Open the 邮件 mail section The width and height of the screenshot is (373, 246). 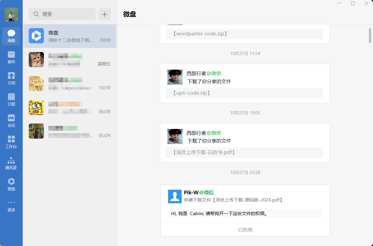pos(11,57)
